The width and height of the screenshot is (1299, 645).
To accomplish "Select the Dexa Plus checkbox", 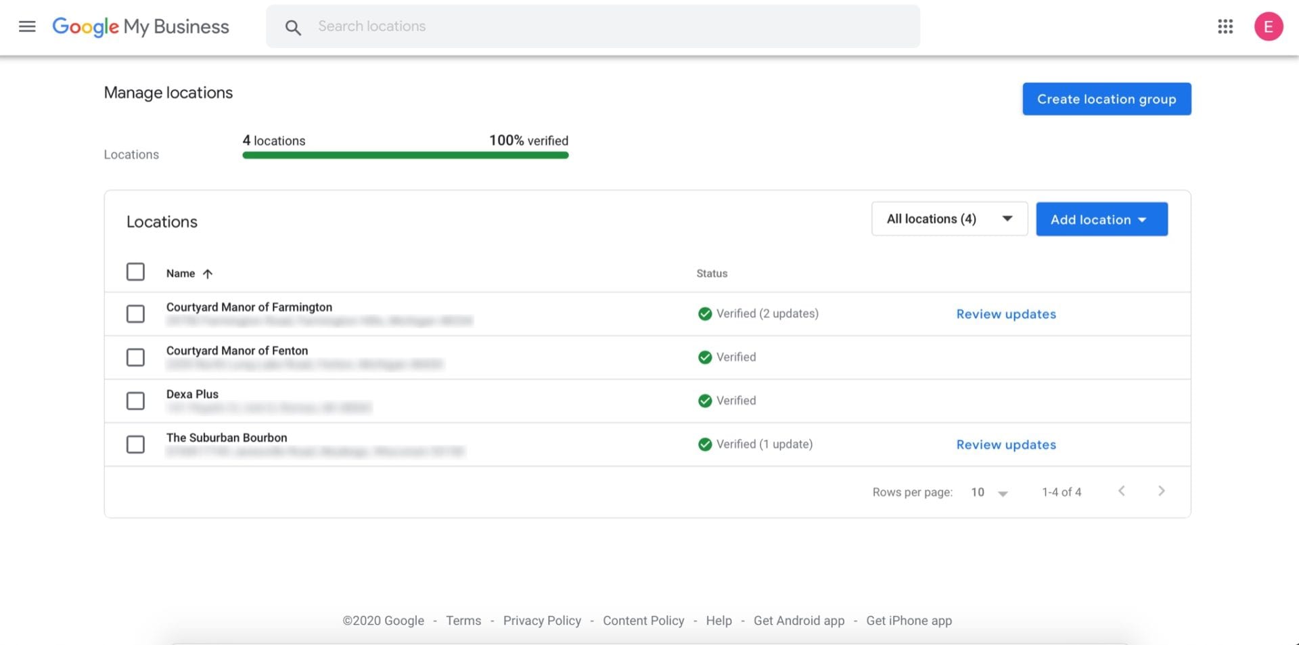I will [135, 401].
